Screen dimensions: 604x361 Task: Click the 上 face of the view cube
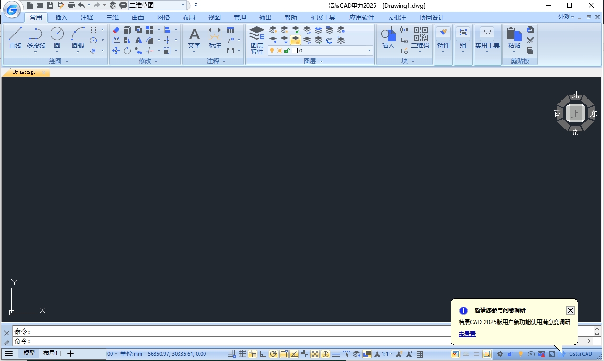(575, 113)
